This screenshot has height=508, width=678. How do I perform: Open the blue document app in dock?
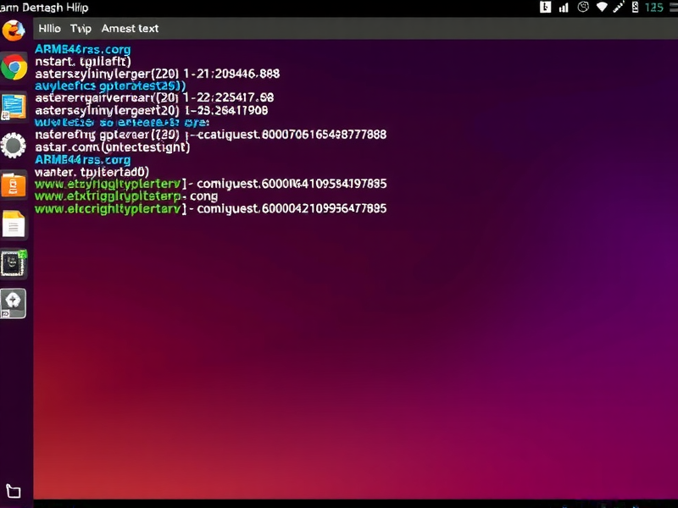[x=14, y=108]
